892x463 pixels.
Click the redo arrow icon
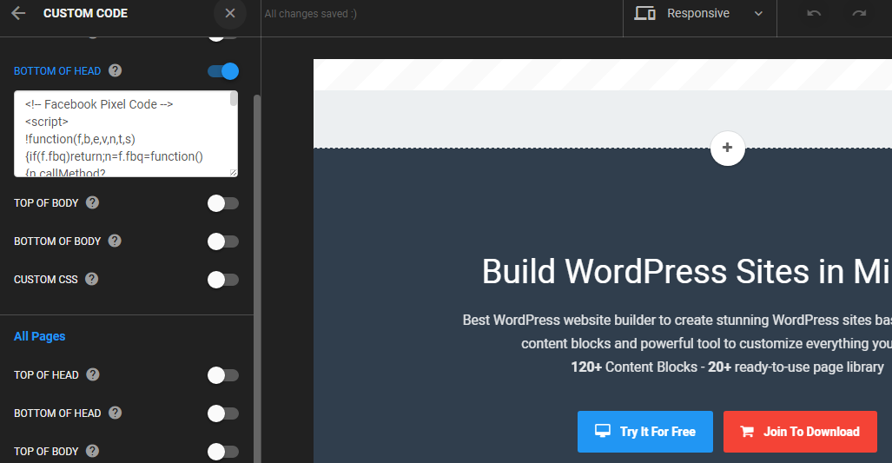pyautogui.click(x=859, y=13)
